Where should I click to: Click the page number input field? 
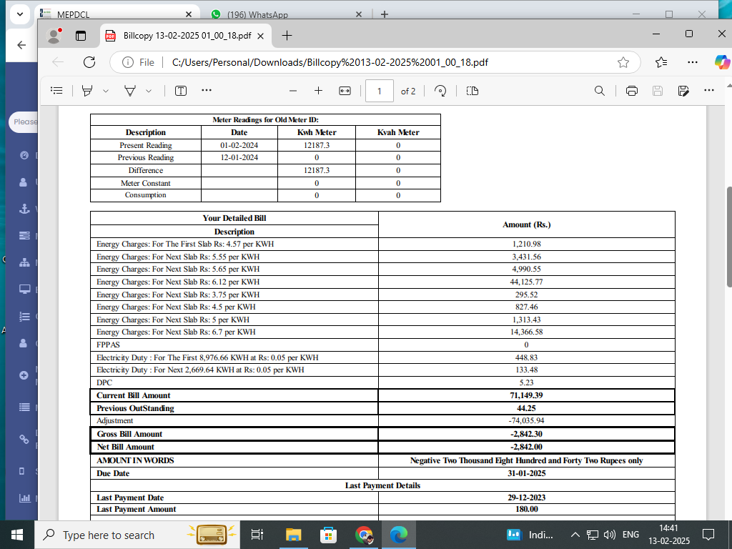coord(379,91)
